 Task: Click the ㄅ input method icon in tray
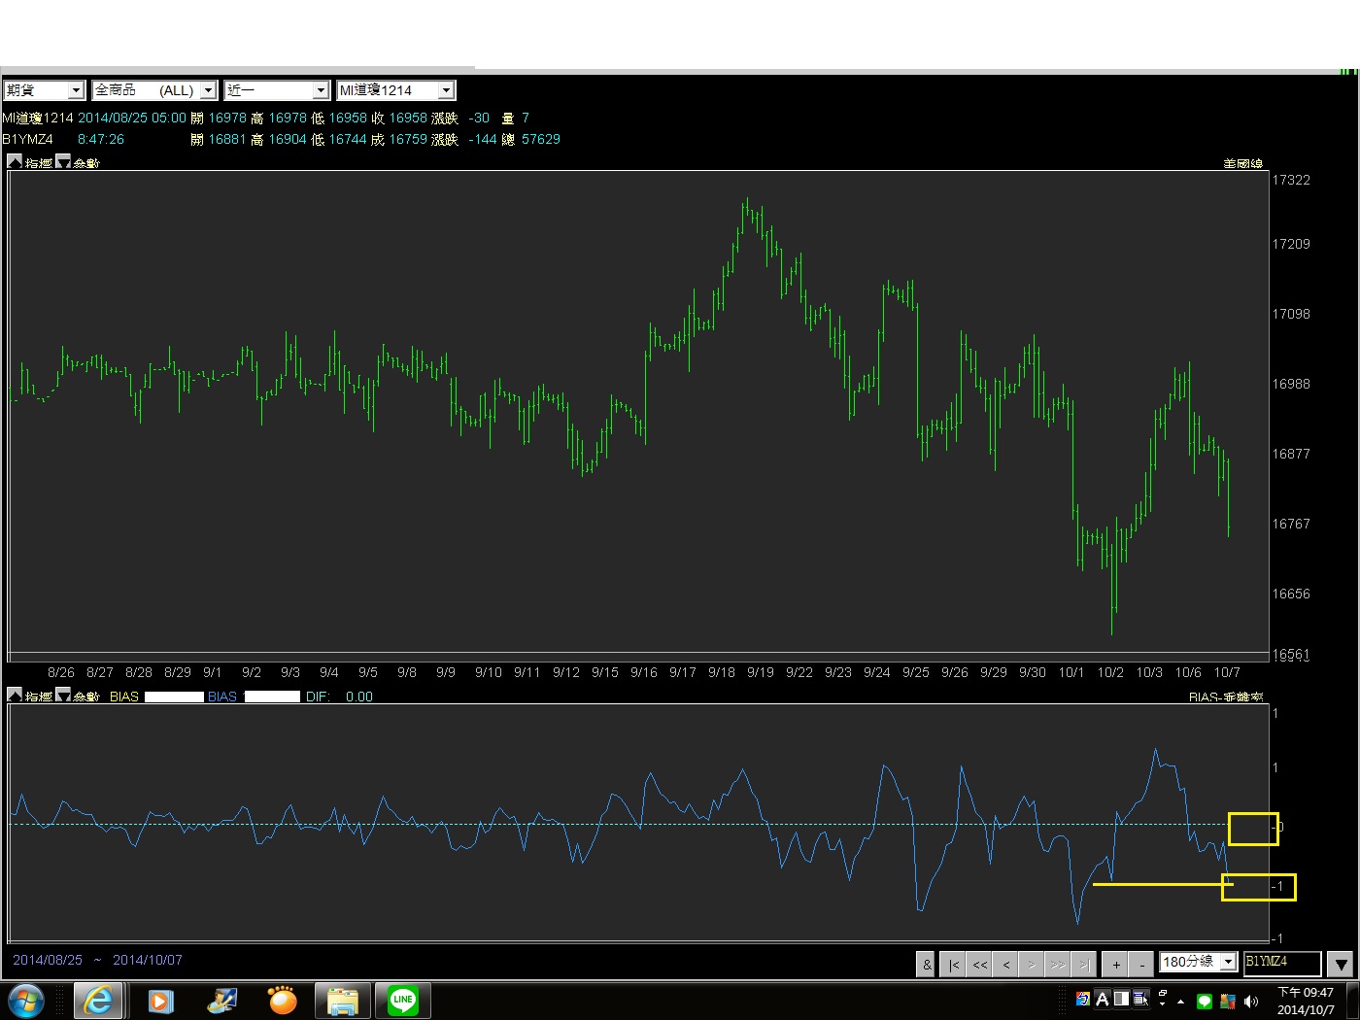[1083, 999]
